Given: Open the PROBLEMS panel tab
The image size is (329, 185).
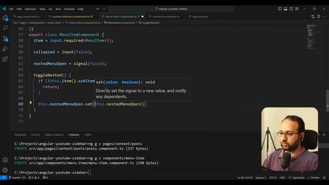Looking at the screenshot, I should click(x=20, y=135).
